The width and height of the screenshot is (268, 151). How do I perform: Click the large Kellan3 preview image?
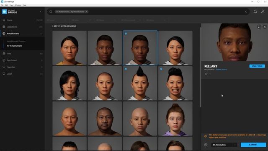(x=234, y=42)
